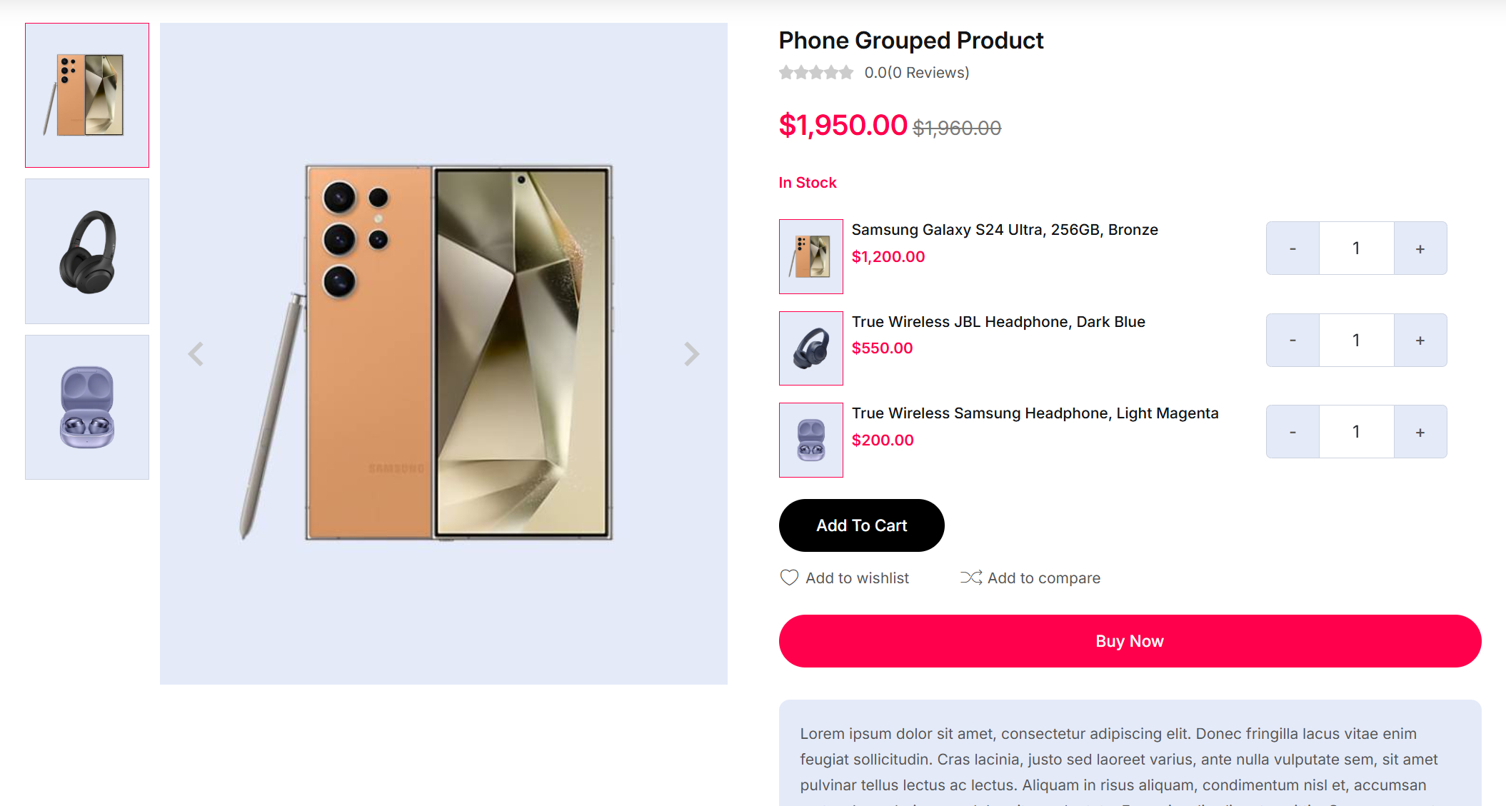The image size is (1506, 806).
Task: Click the compare shuffle icon
Action: pos(970,578)
